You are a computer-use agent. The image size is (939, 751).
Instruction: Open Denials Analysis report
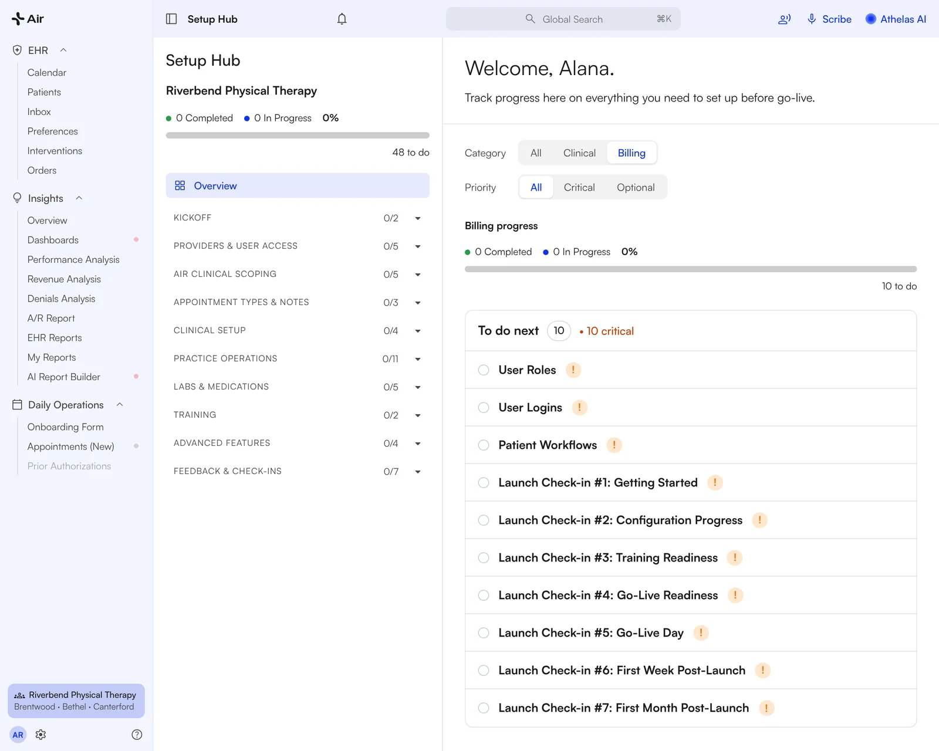coord(61,299)
